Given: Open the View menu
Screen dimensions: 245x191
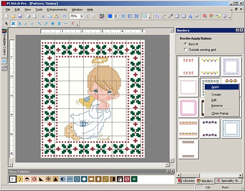Looking at the screenshot, I should tap(27, 10).
